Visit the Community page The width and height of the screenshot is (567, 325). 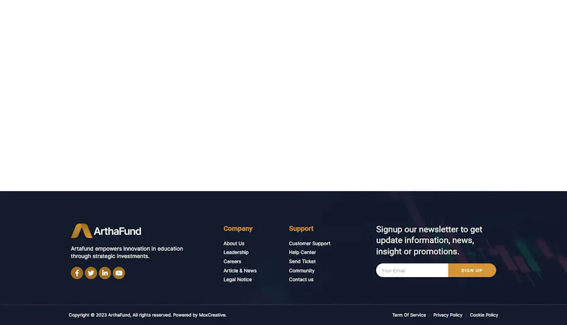pyautogui.click(x=302, y=270)
